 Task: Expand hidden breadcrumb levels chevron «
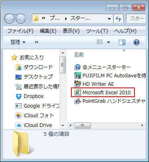pyautogui.click(x=43, y=18)
